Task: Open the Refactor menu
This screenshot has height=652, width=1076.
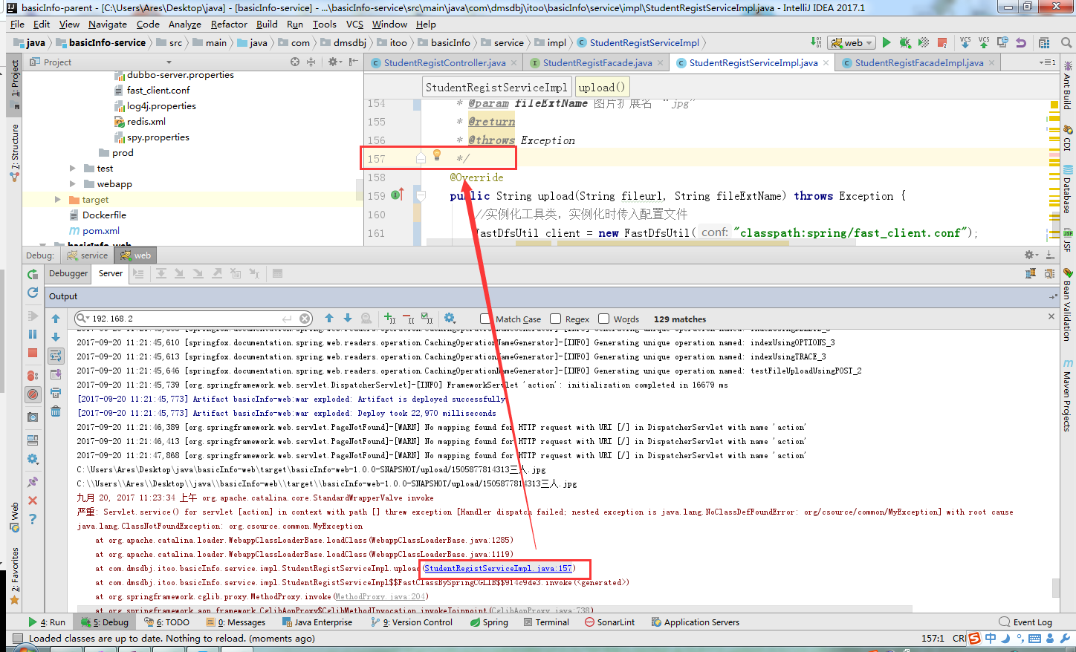Action: [x=229, y=25]
